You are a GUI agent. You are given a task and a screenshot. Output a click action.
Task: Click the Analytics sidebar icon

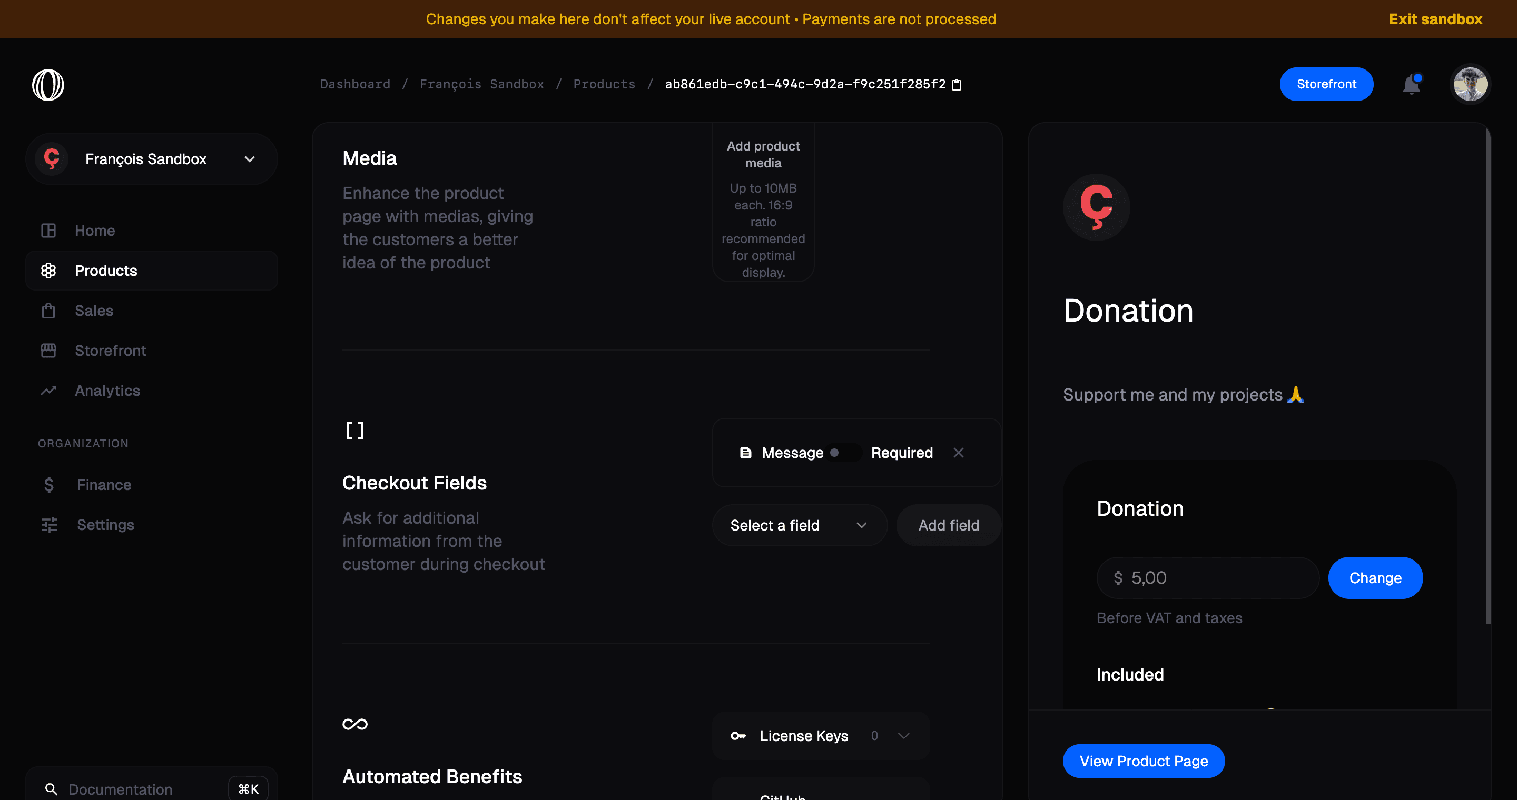coord(48,391)
